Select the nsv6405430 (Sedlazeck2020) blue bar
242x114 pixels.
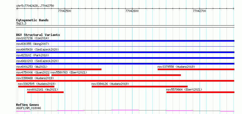click(125, 52)
